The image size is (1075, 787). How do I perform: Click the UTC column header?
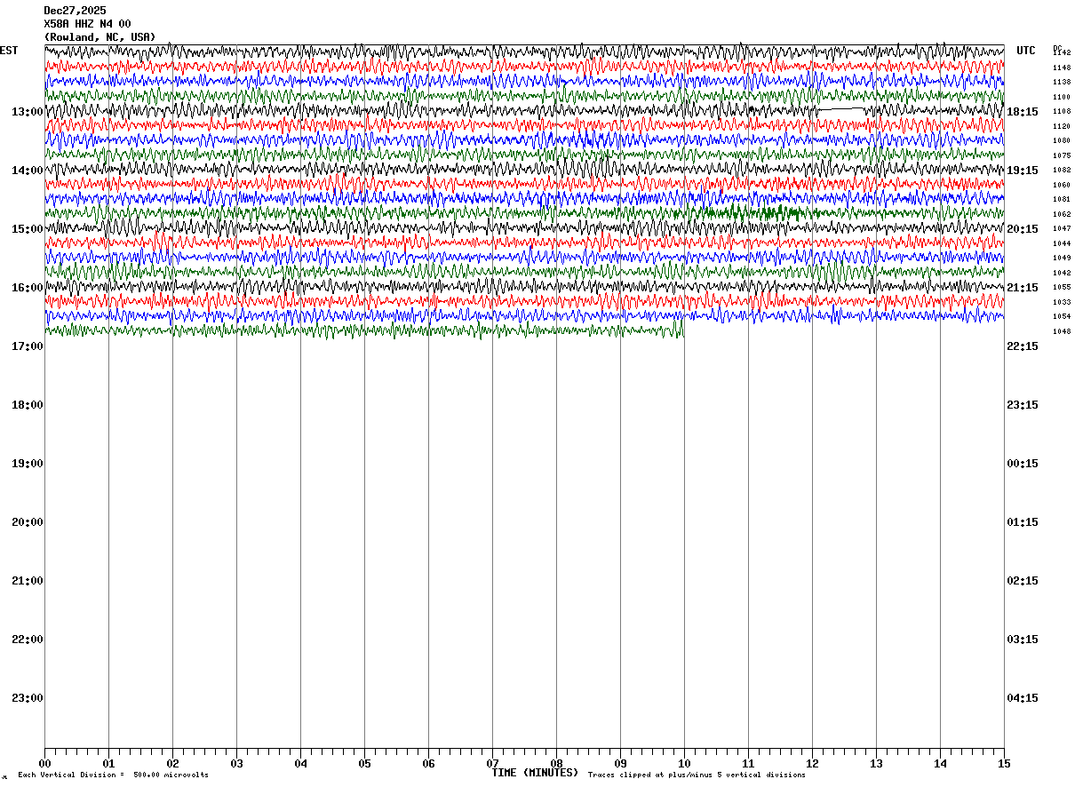[1026, 51]
